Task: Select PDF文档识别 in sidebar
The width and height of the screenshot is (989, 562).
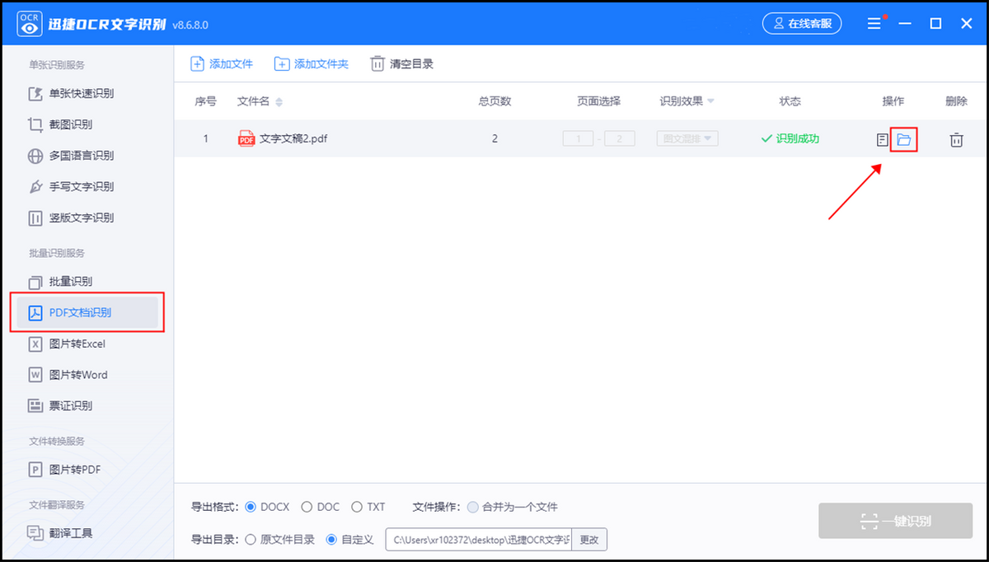Action: point(87,312)
